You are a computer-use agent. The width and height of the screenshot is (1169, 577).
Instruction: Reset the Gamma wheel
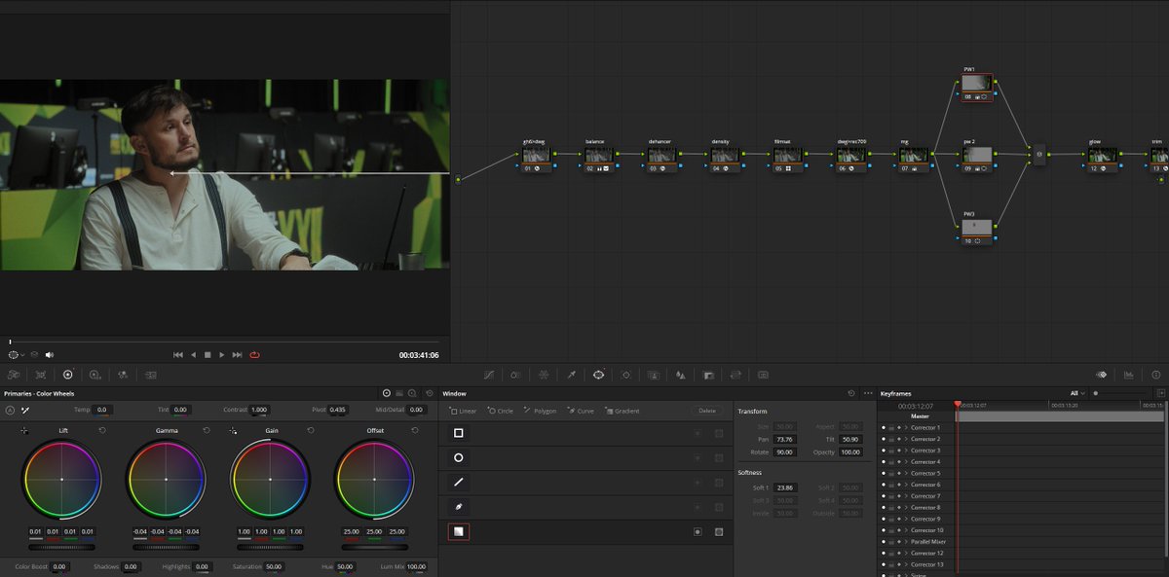pos(207,430)
